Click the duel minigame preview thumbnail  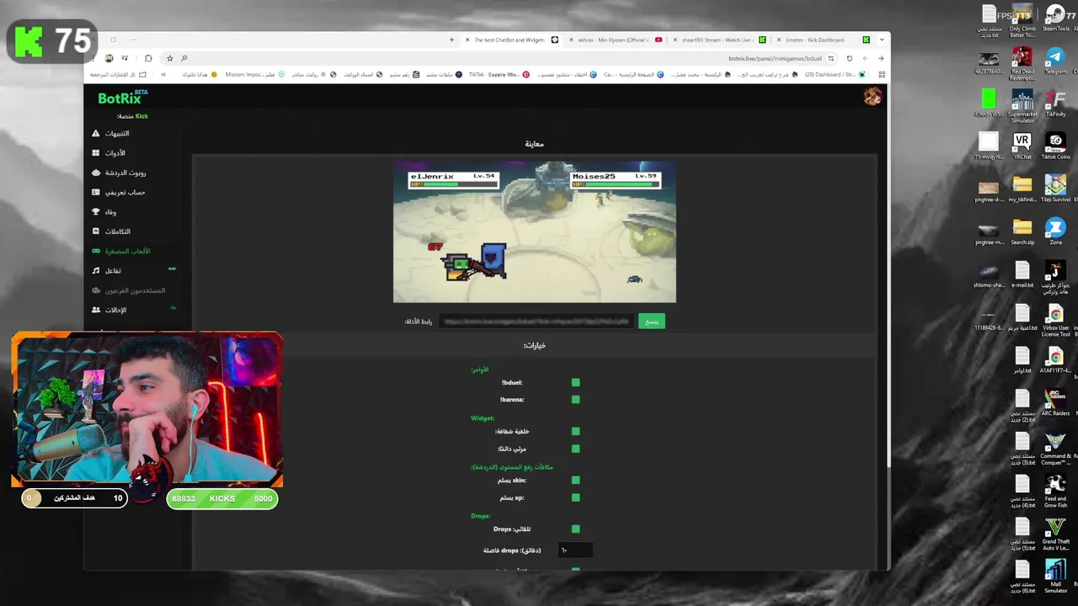pos(535,232)
